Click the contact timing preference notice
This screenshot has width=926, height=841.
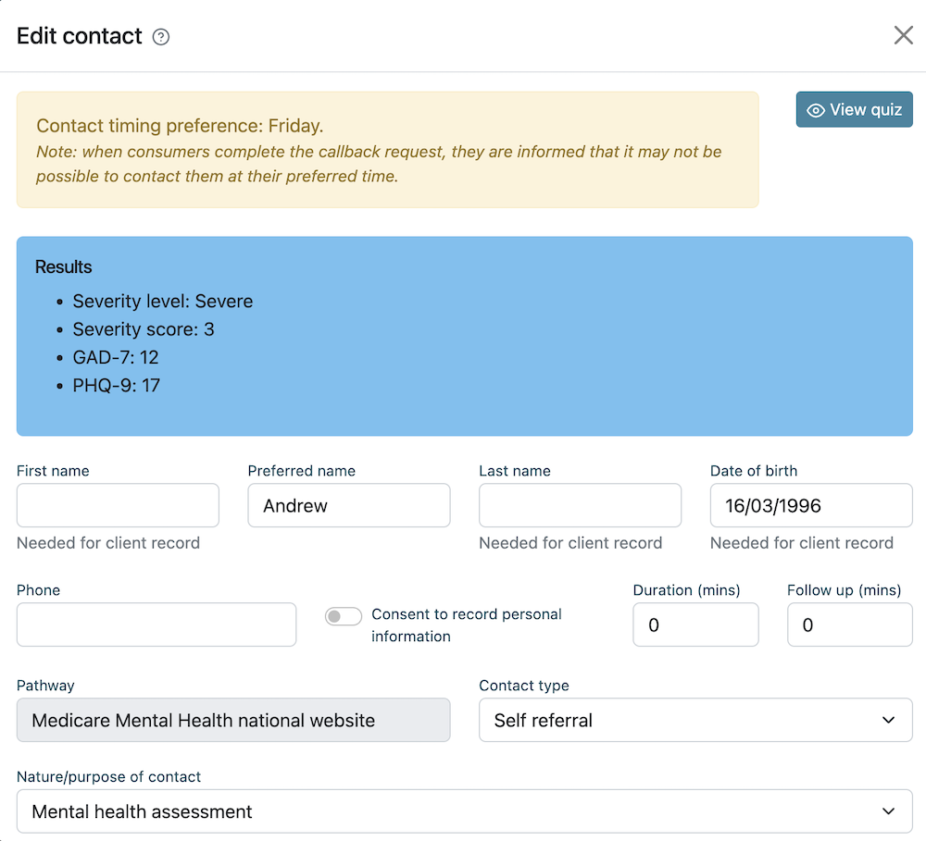pos(387,149)
